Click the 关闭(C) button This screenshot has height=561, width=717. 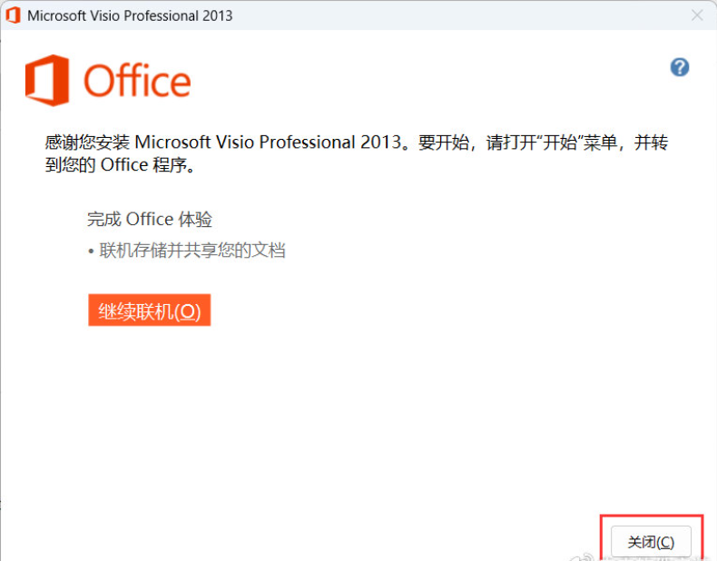651,542
